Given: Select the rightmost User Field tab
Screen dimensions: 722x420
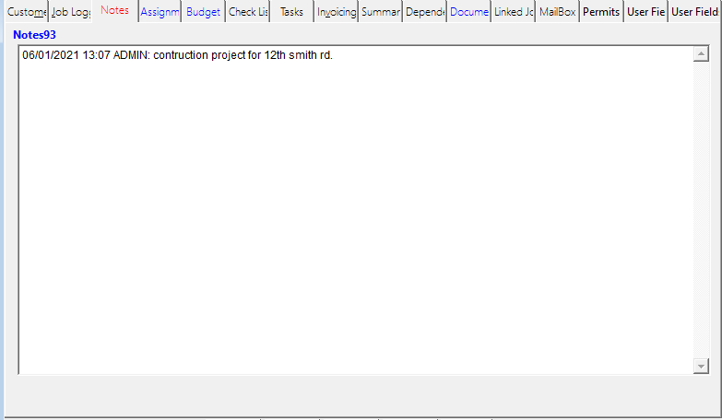Looking at the screenshot, I should (x=694, y=12).
